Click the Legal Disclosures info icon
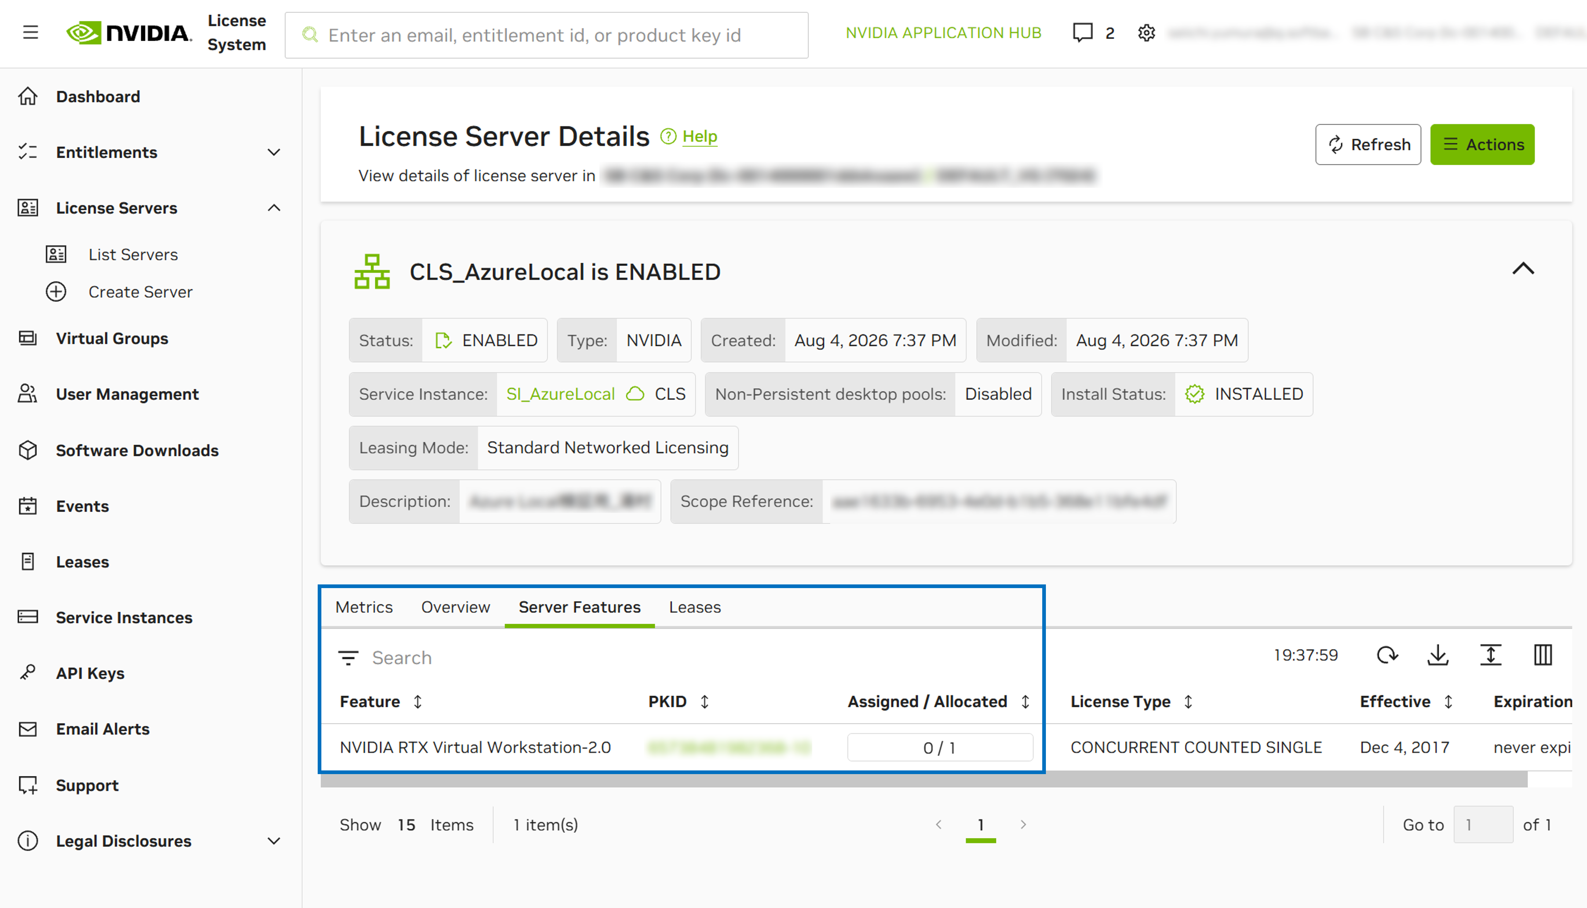Viewport: 1587px width, 908px height. (x=28, y=840)
